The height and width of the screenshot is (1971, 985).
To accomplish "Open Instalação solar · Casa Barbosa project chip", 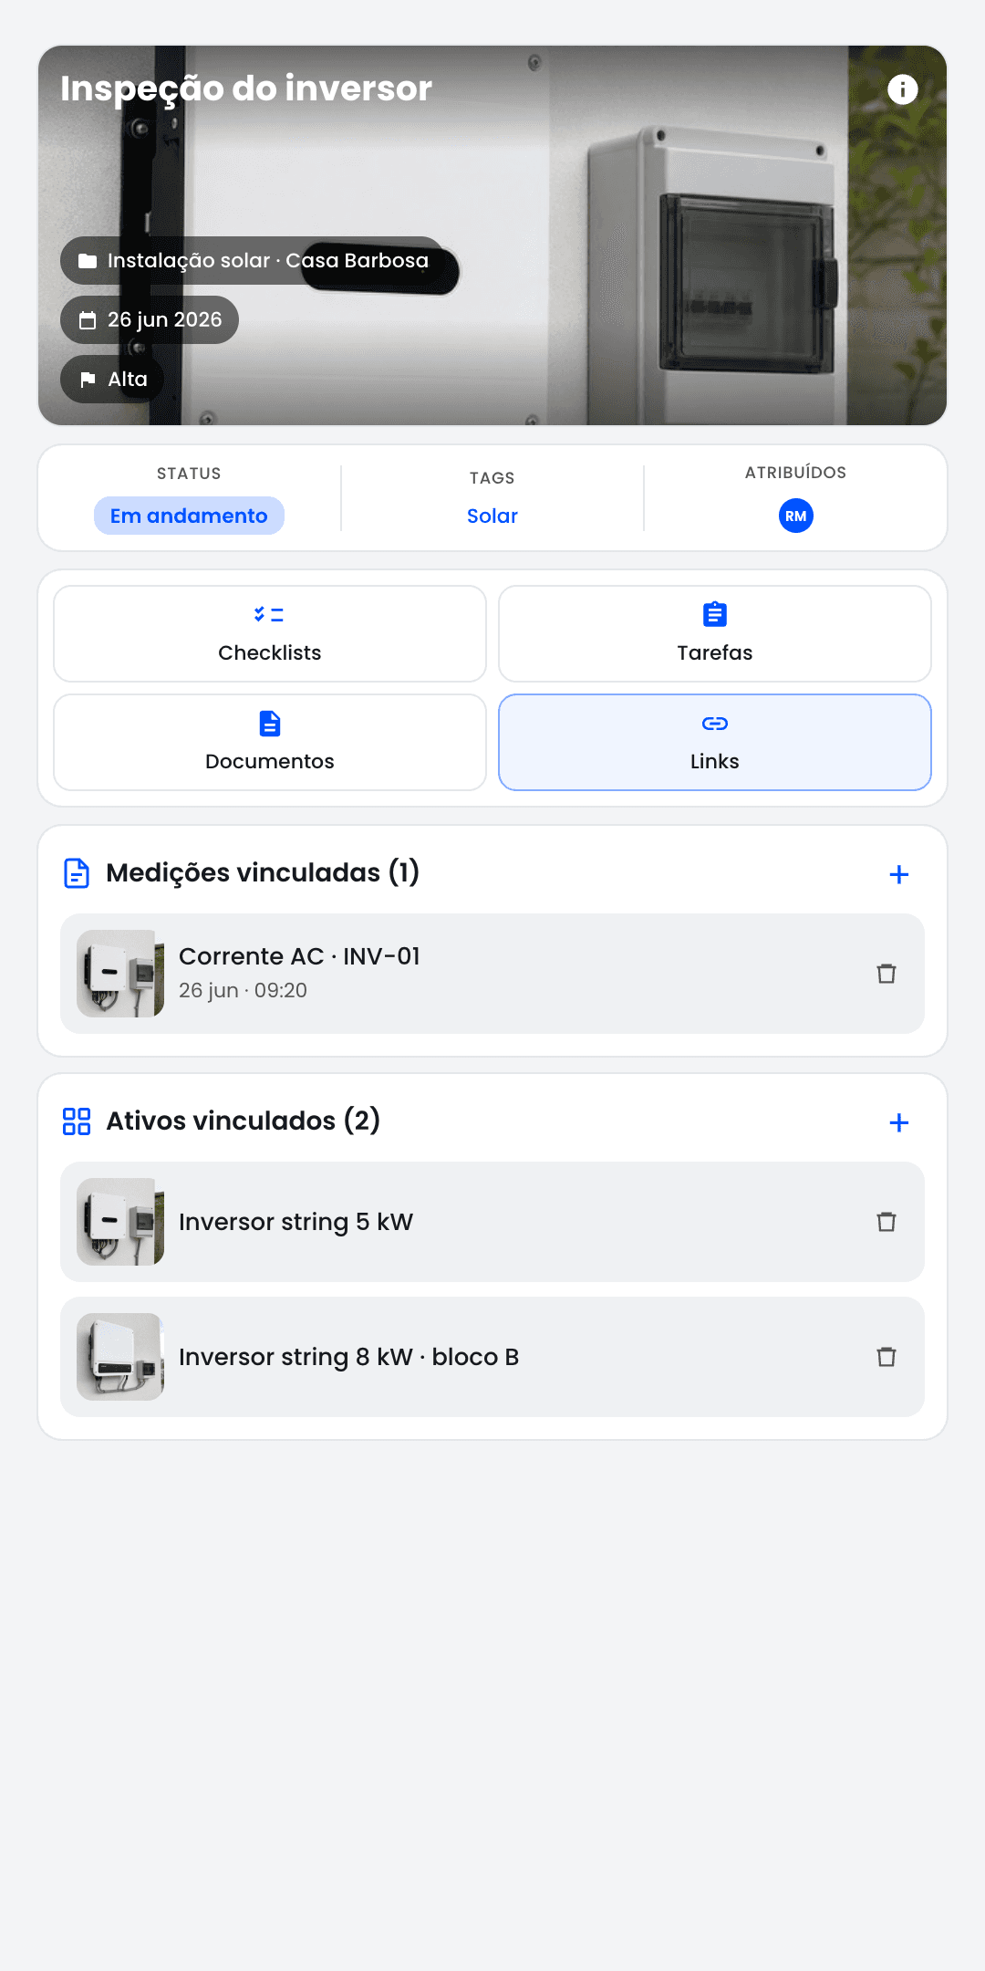I will pyautogui.click(x=254, y=261).
